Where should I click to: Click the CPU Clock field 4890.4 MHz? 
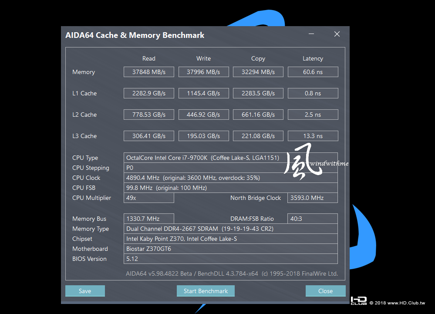[x=230, y=178]
